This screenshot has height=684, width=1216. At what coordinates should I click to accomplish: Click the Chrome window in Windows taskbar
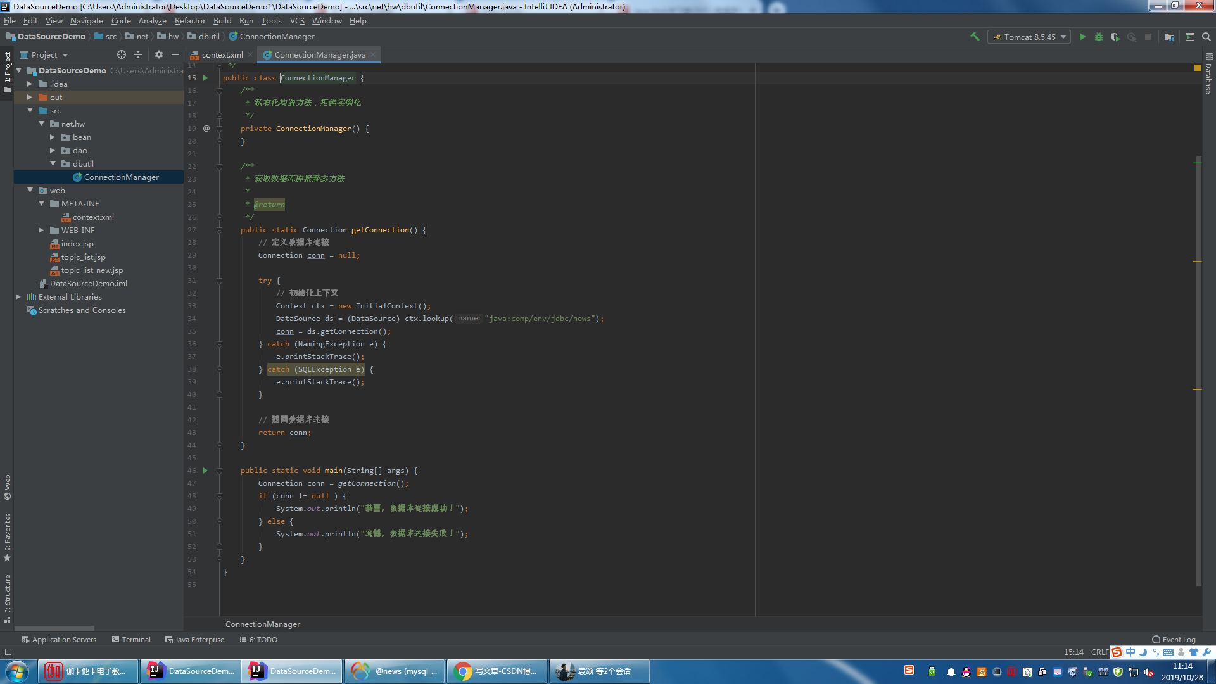pos(497,671)
